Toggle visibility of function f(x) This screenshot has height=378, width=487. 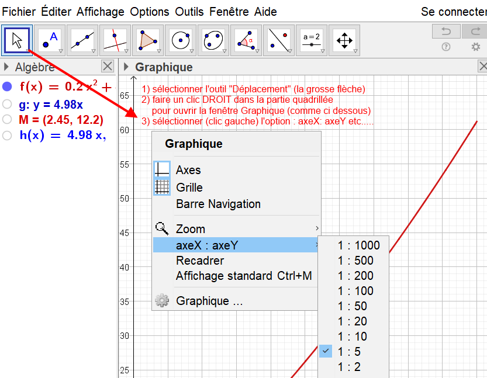pyautogui.click(x=7, y=87)
